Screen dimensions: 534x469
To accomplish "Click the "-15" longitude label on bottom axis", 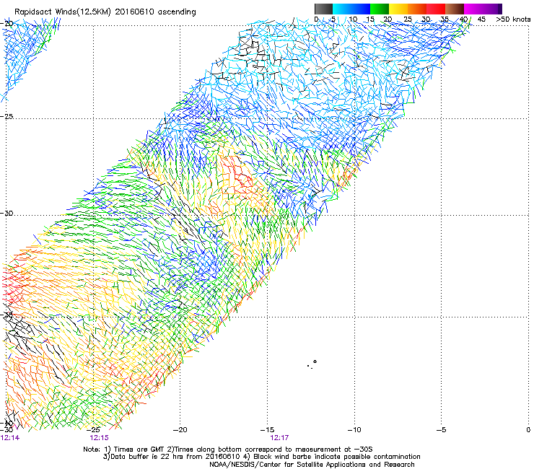I will coord(267,430).
